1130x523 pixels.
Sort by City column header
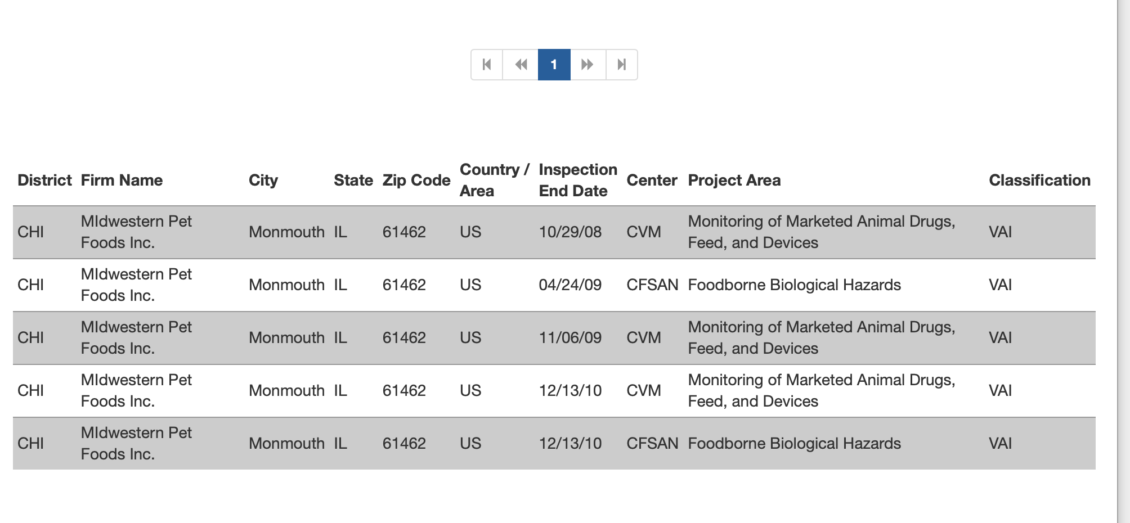coord(263,180)
